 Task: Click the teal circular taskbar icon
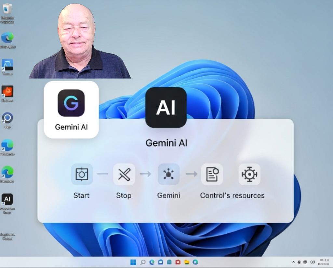(x=195, y=262)
